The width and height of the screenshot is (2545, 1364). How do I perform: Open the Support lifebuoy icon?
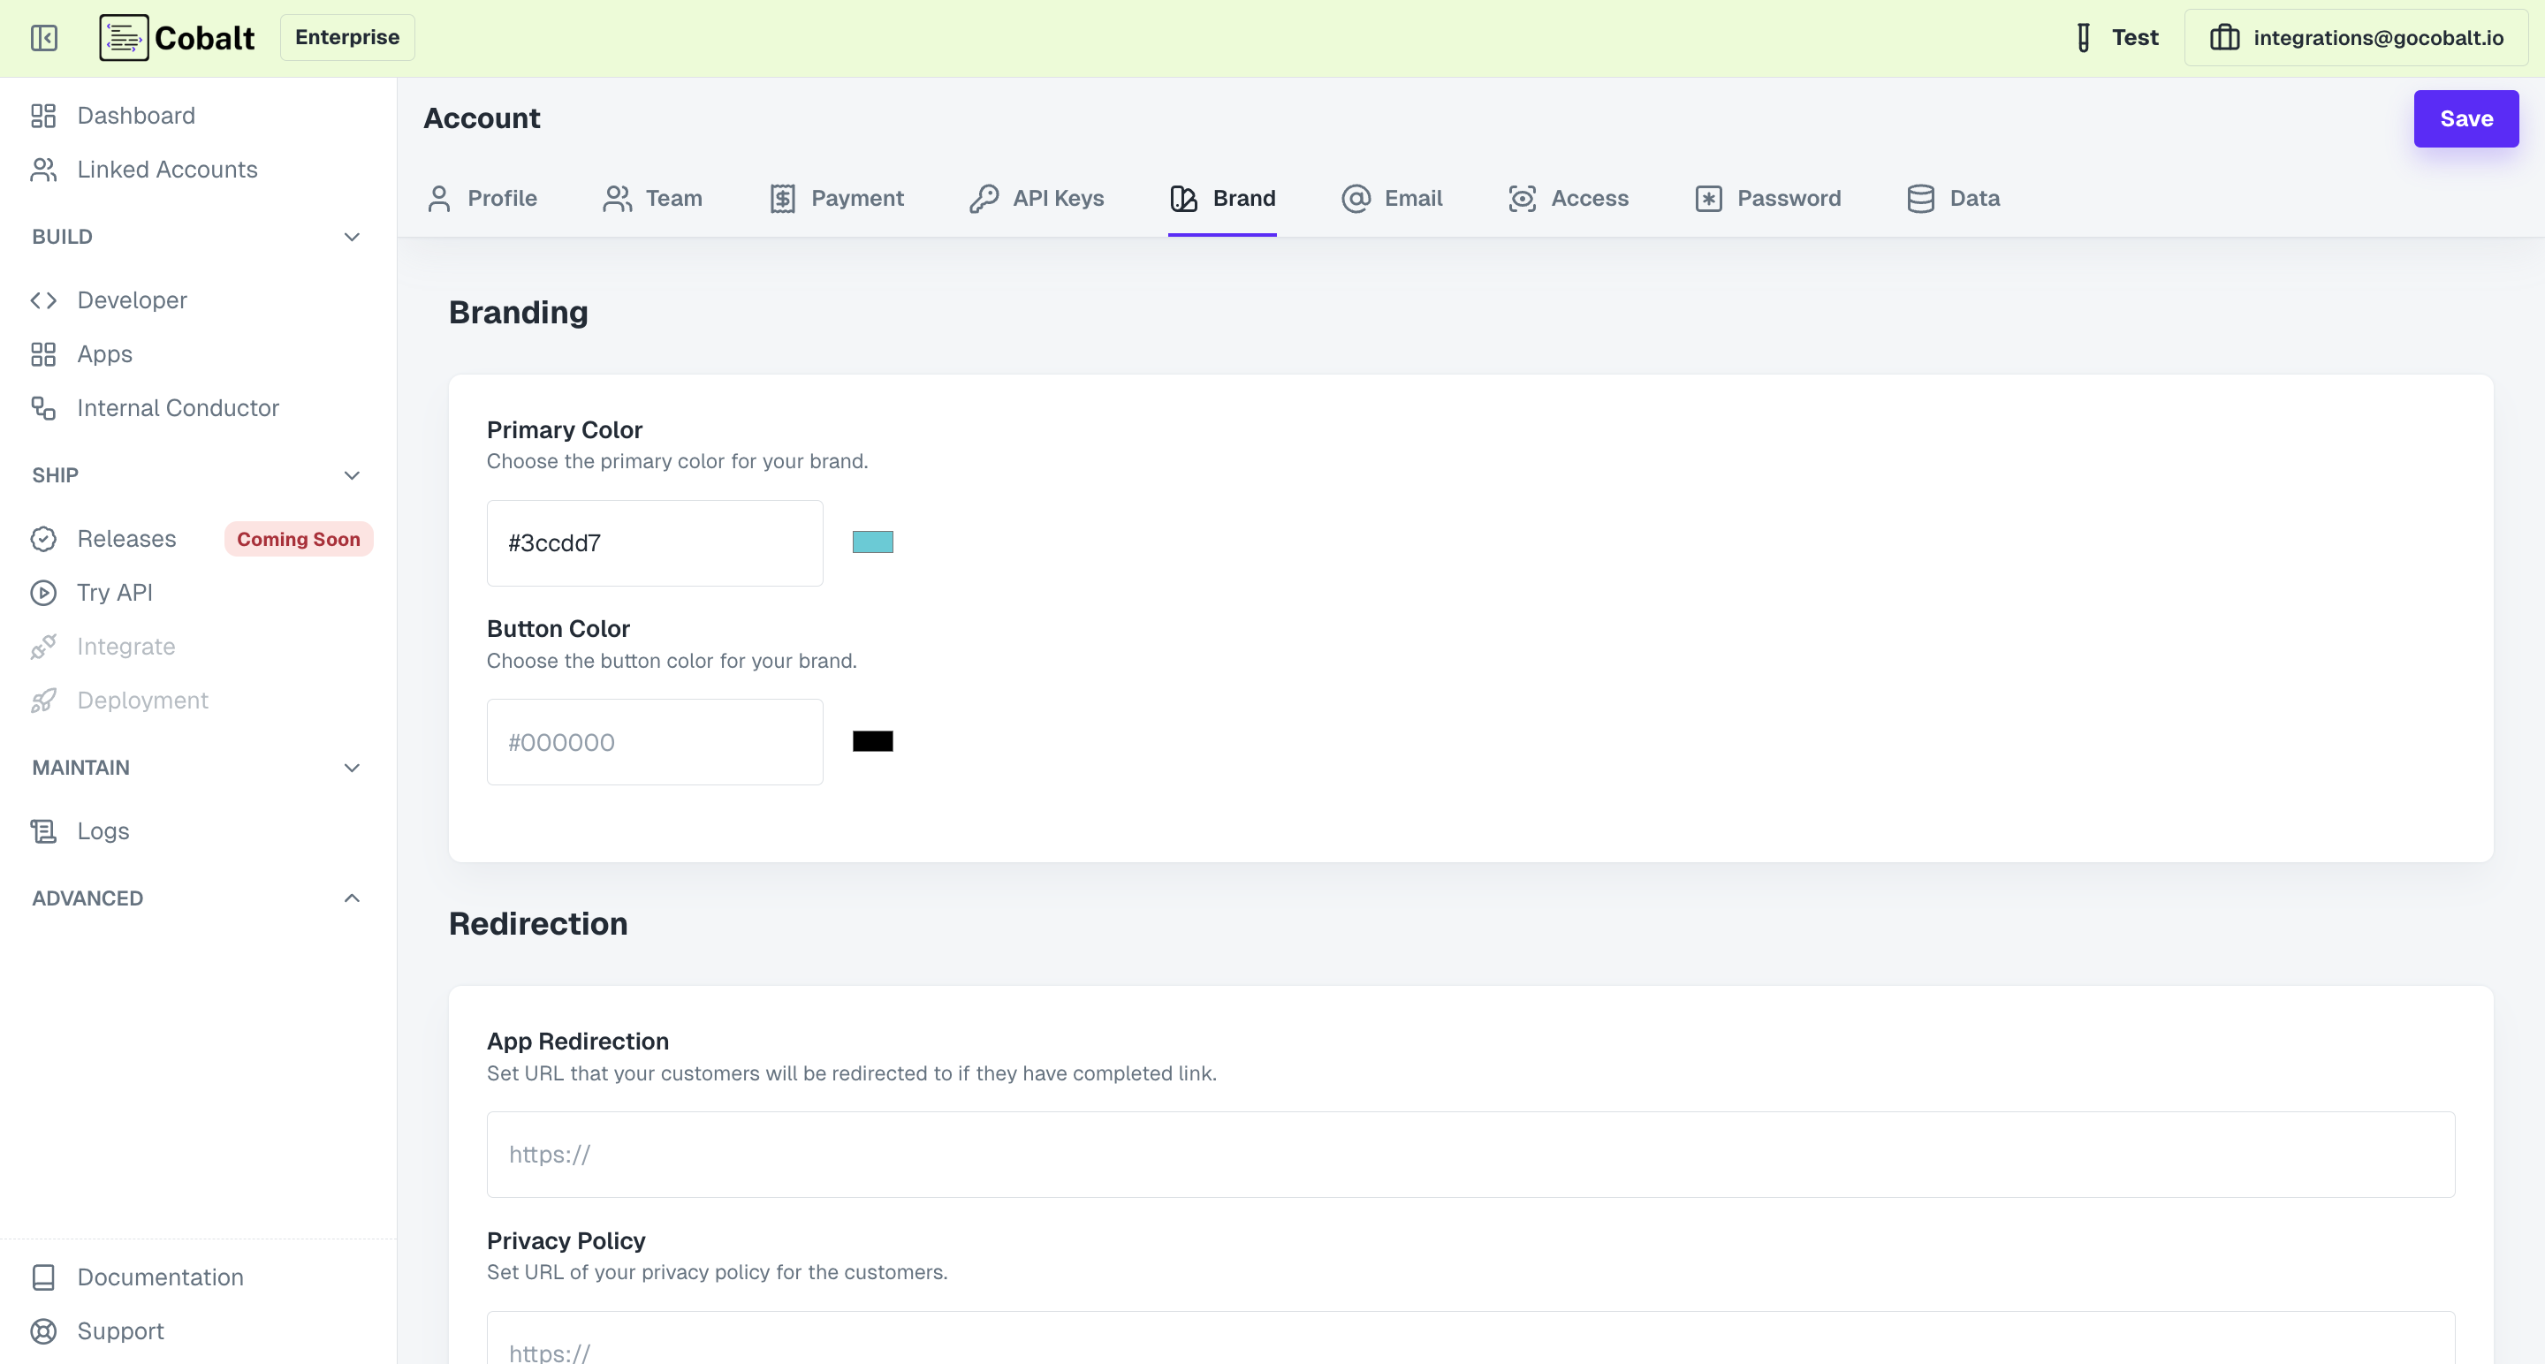[x=43, y=1331]
